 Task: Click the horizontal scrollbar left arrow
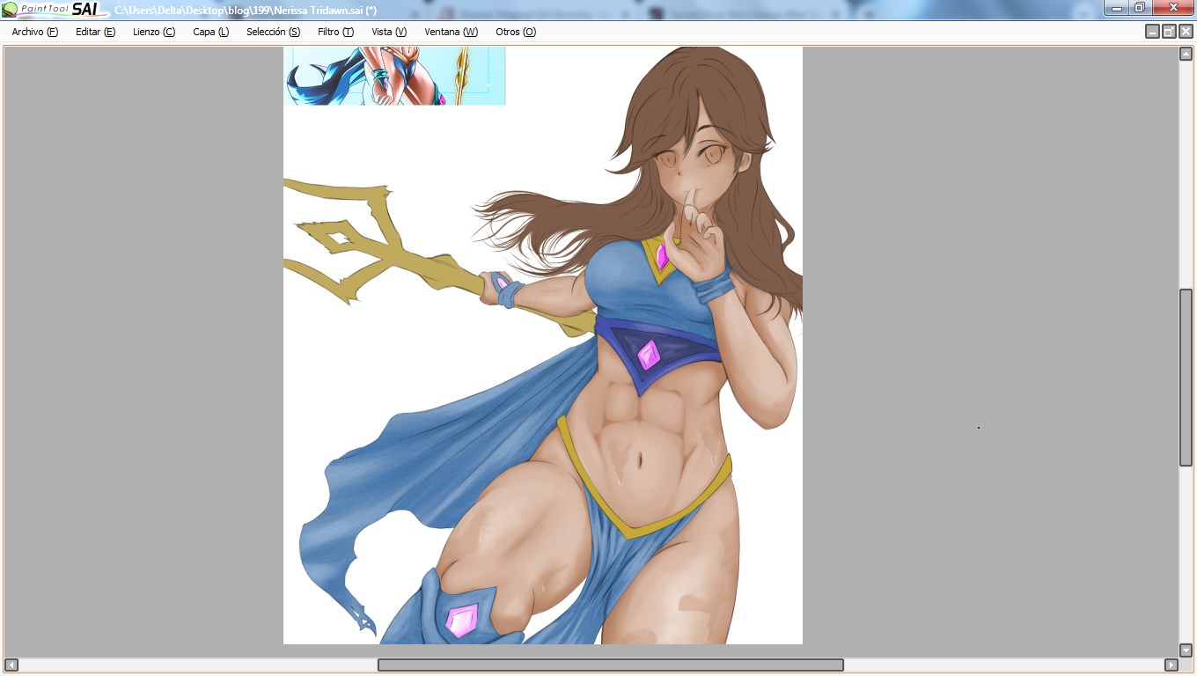(11, 665)
